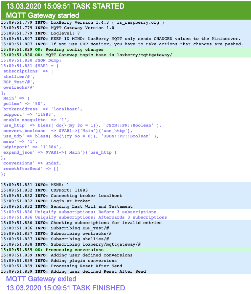Click the "'udpinport' => '11884'" line
The image size is (251, 294).
coord(31,147)
